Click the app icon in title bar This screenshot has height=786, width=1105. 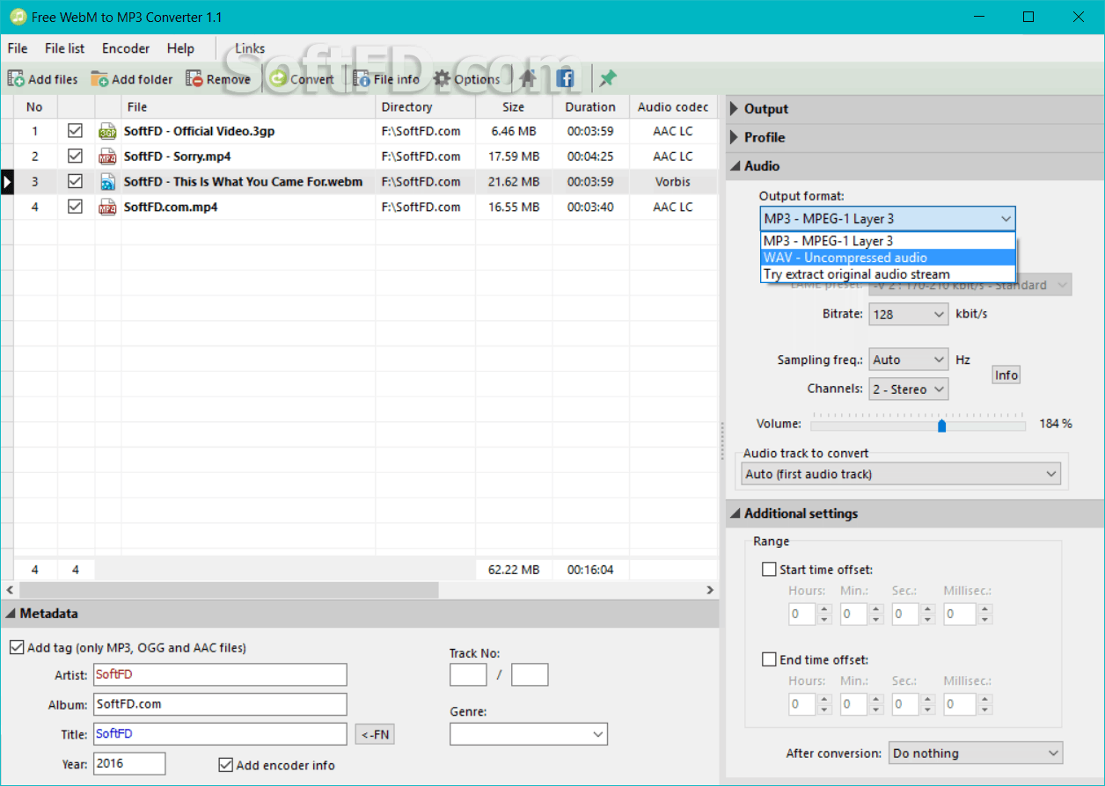pos(17,17)
